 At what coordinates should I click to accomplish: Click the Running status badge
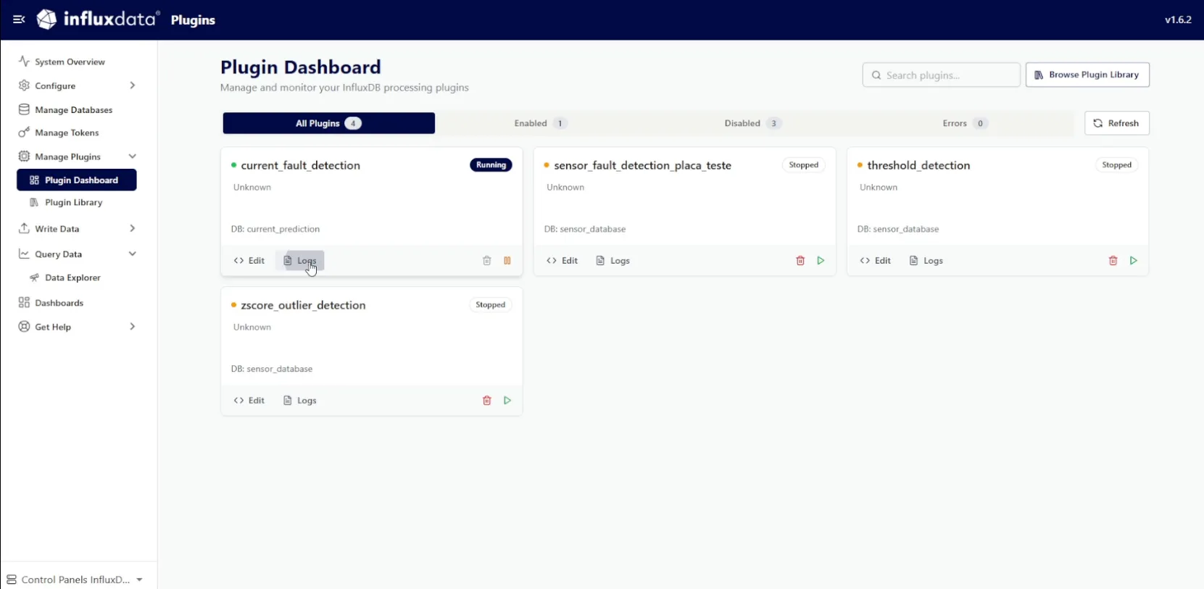coord(491,165)
